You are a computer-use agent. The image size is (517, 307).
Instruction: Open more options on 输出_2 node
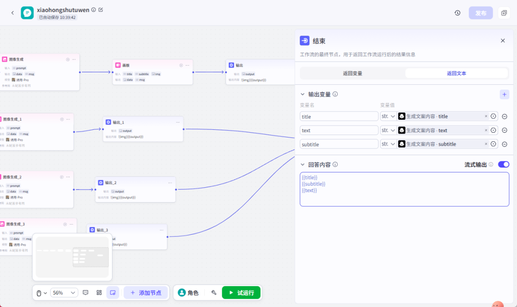pyautogui.click(x=170, y=182)
